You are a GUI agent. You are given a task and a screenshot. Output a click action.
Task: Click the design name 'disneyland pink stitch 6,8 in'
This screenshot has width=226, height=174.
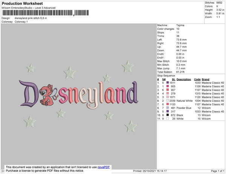point(31,18)
